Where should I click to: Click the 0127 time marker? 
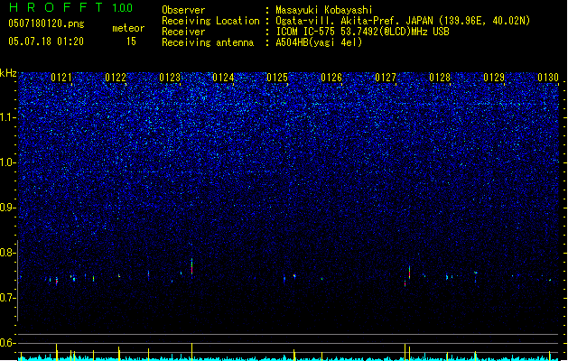coord(386,78)
